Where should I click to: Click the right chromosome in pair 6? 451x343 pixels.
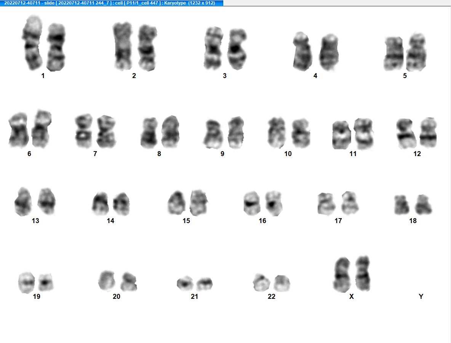[42, 129]
